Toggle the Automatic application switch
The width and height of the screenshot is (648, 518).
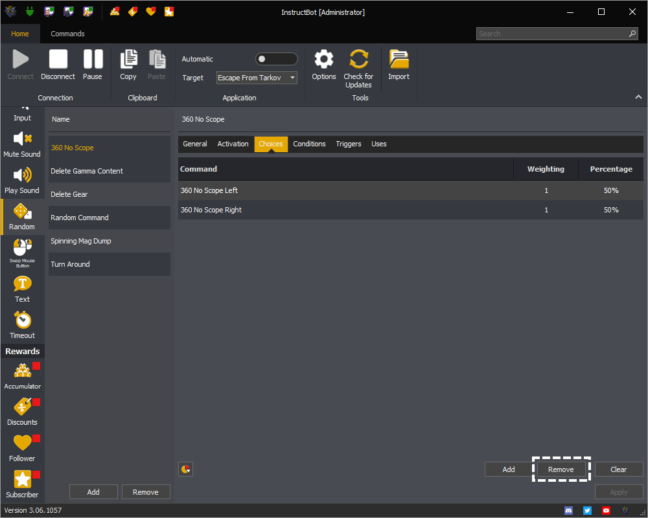click(276, 59)
